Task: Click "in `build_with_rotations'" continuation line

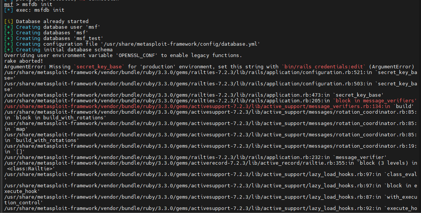Action: point(41,140)
